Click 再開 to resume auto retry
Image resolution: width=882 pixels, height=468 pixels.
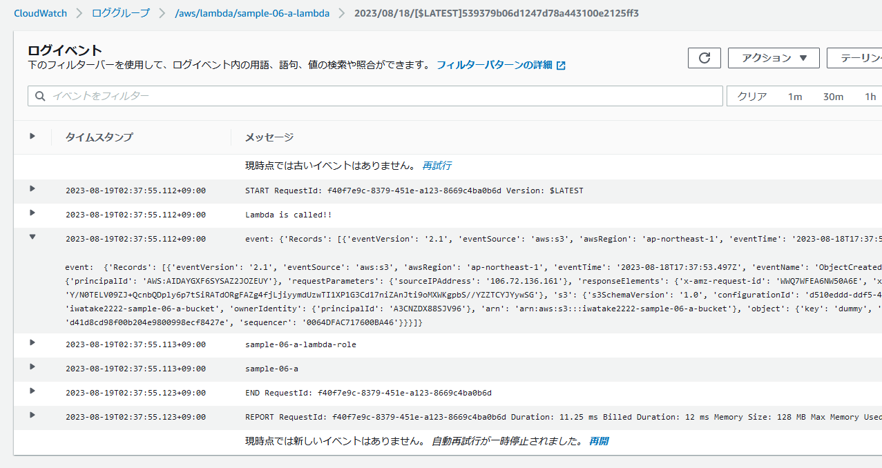point(598,440)
